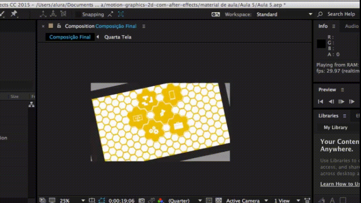Click the black color swatch in Info
Screen dimensions: 361x203
321,44
